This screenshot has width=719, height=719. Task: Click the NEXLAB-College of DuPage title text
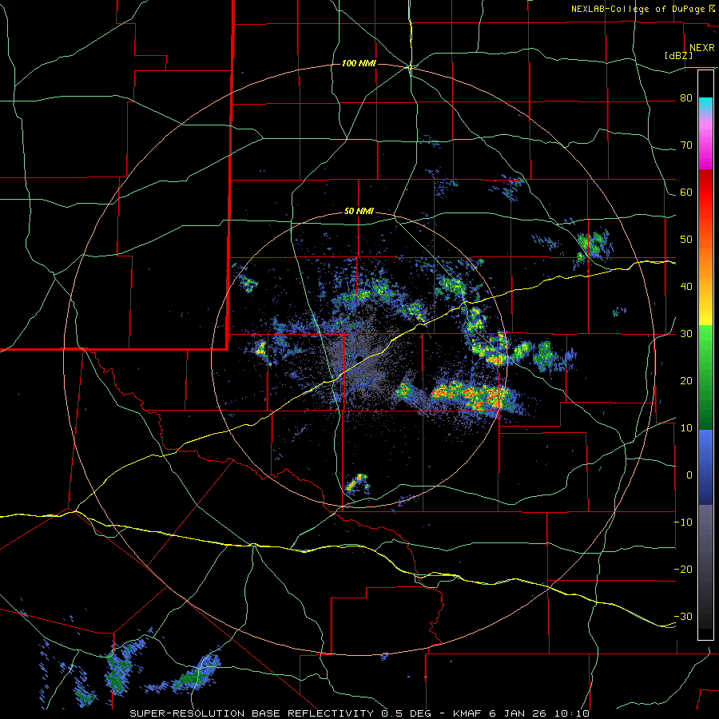pyautogui.click(x=638, y=9)
